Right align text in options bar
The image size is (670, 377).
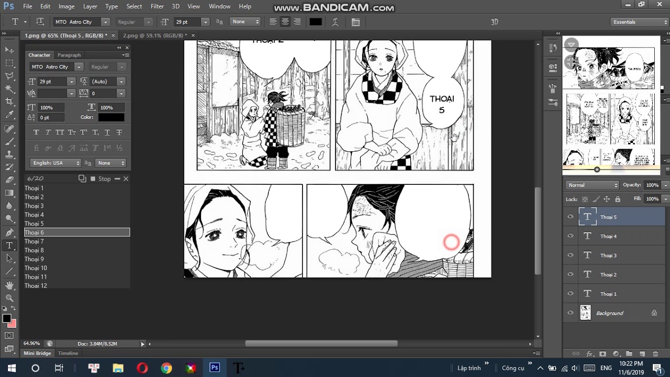(297, 22)
